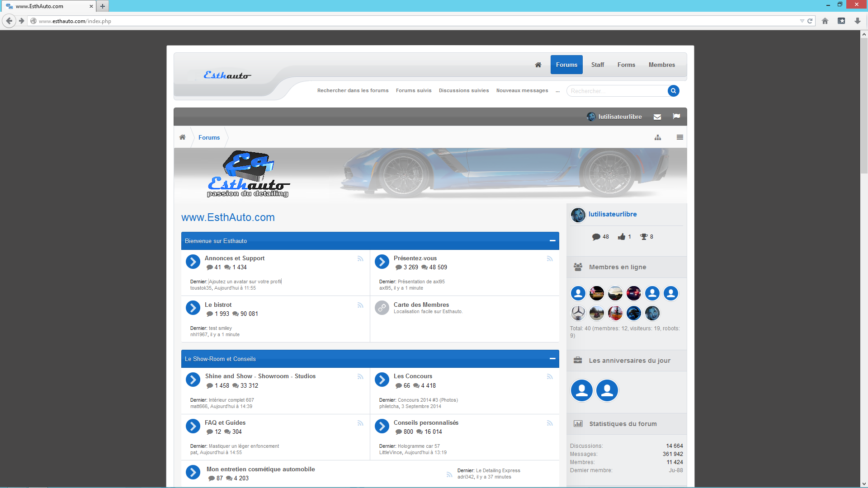The width and height of the screenshot is (868, 488).
Task: Click the URL address bar
Action: coord(414,21)
